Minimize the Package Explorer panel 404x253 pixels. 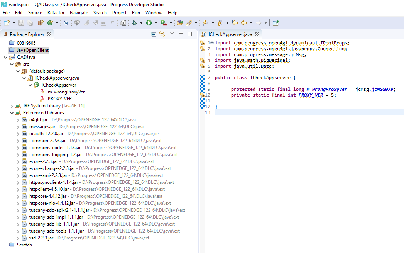click(181, 33)
